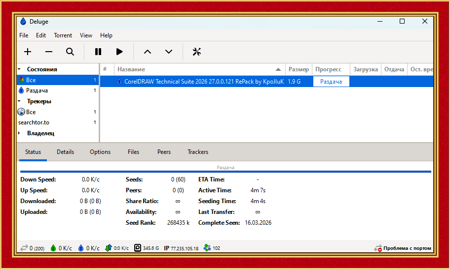
Task: Select the Все trackers filter with globe
Action: pyautogui.click(x=58, y=112)
